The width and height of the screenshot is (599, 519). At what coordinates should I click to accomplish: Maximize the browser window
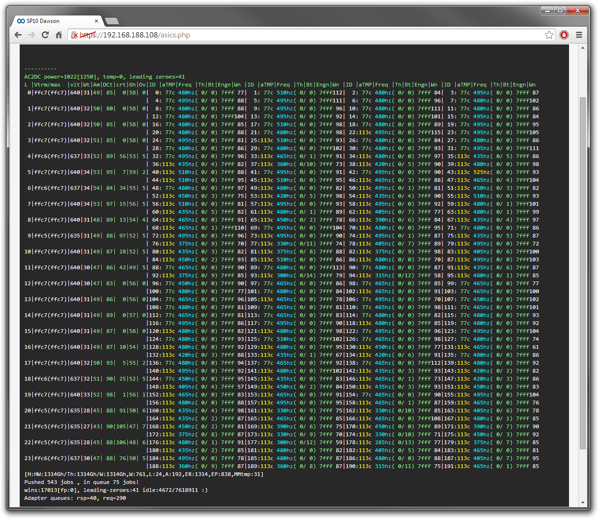[x=560, y=10]
